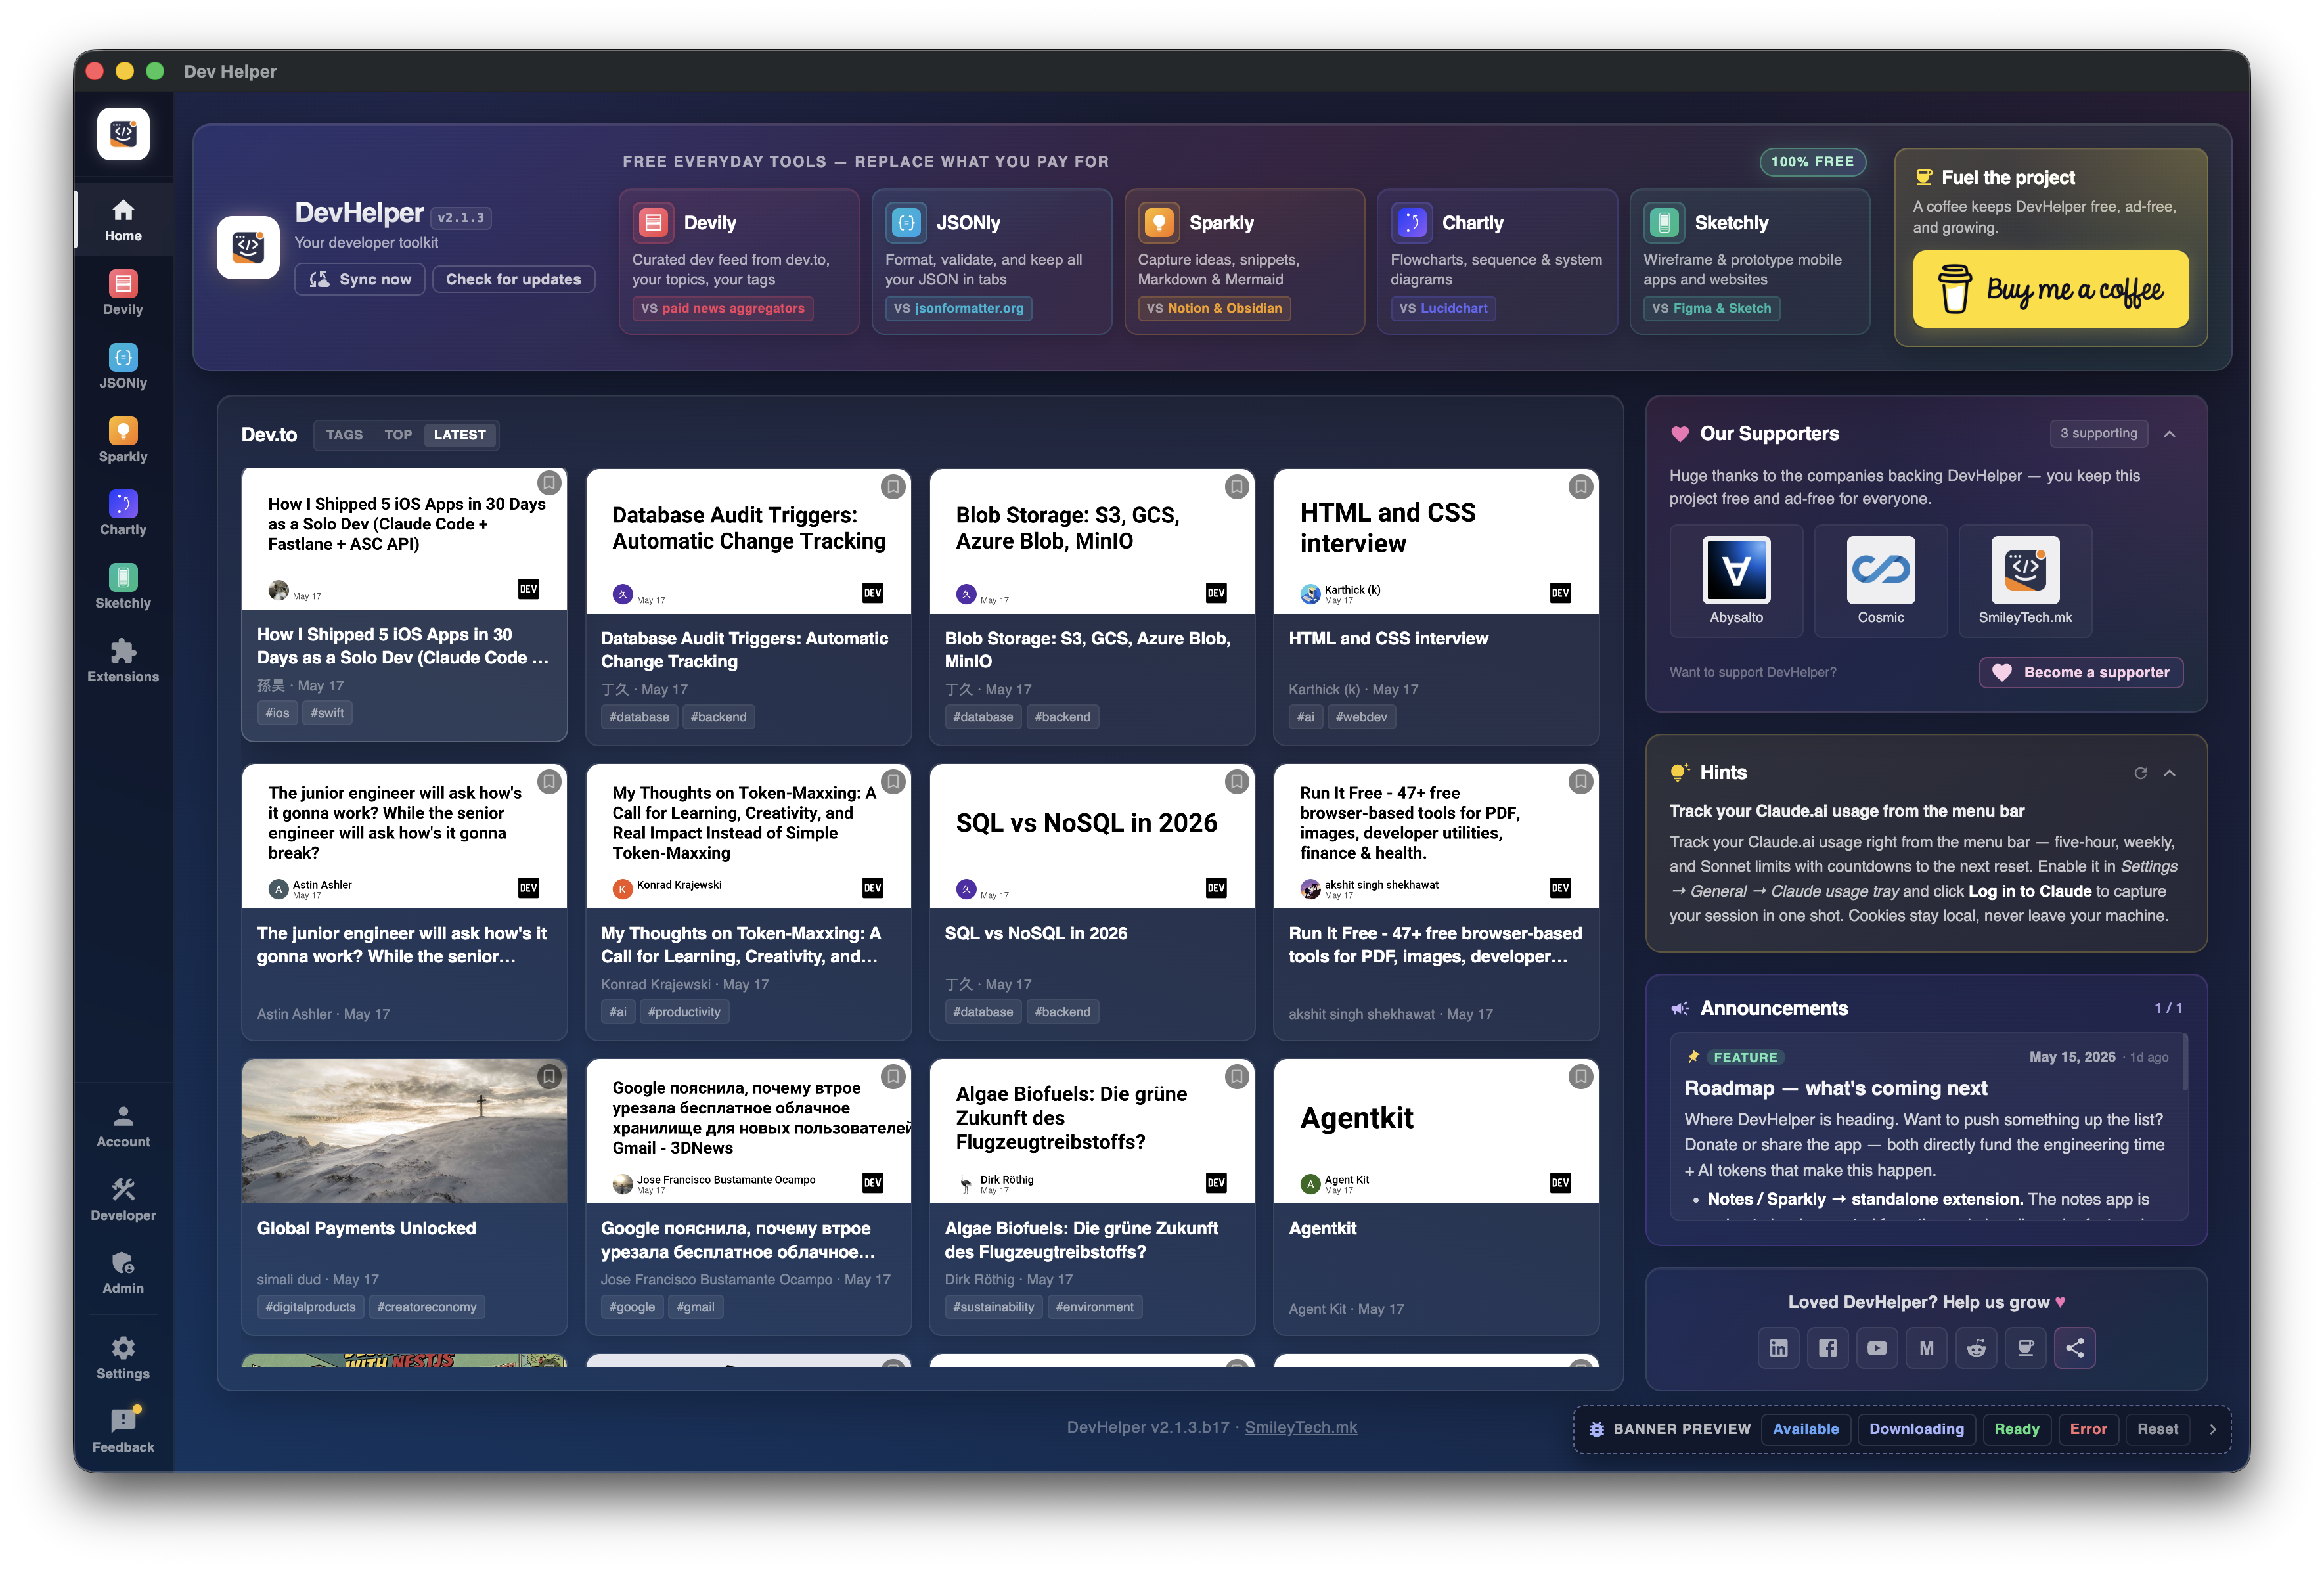
Task: Click the coffee cup icon in Help us grow
Action: tap(2025, 1348)
